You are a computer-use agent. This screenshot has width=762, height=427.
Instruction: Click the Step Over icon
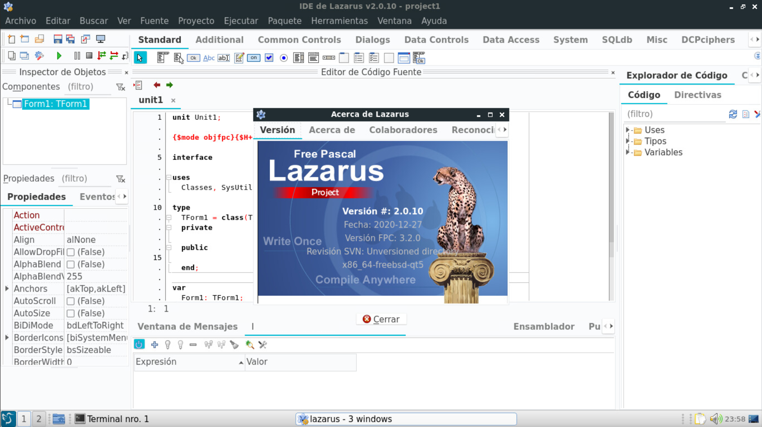coord(114,56)
